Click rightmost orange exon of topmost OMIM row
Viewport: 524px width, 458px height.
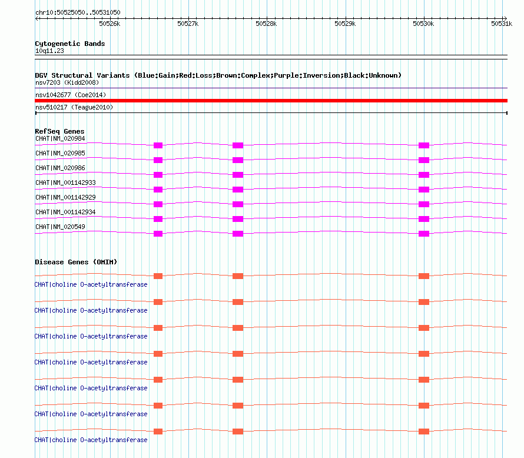(x=424, y=276)
